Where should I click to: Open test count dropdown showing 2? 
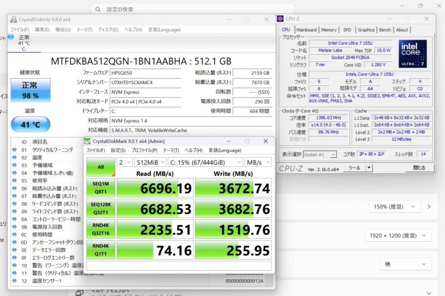click(x=125, y=162)
